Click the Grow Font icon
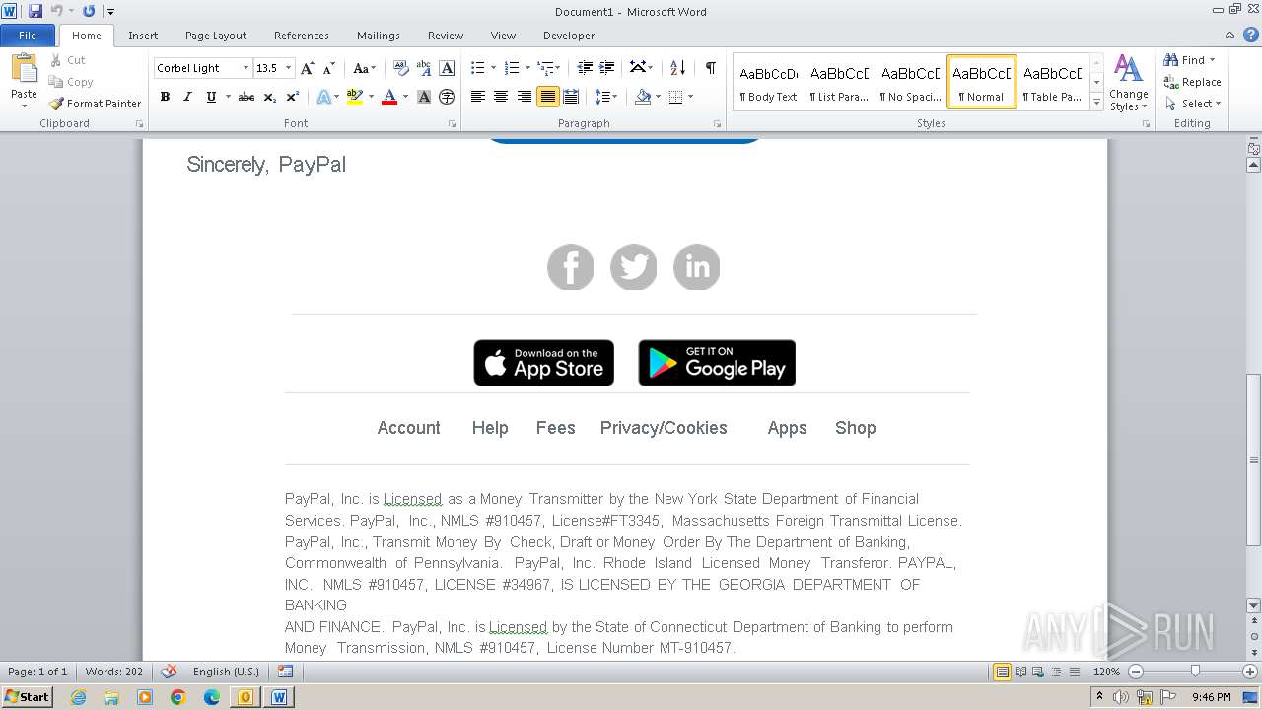 point(307,68)
